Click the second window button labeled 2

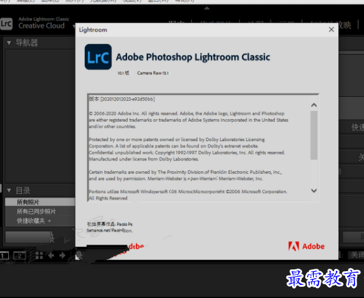(x=19, y=256)
